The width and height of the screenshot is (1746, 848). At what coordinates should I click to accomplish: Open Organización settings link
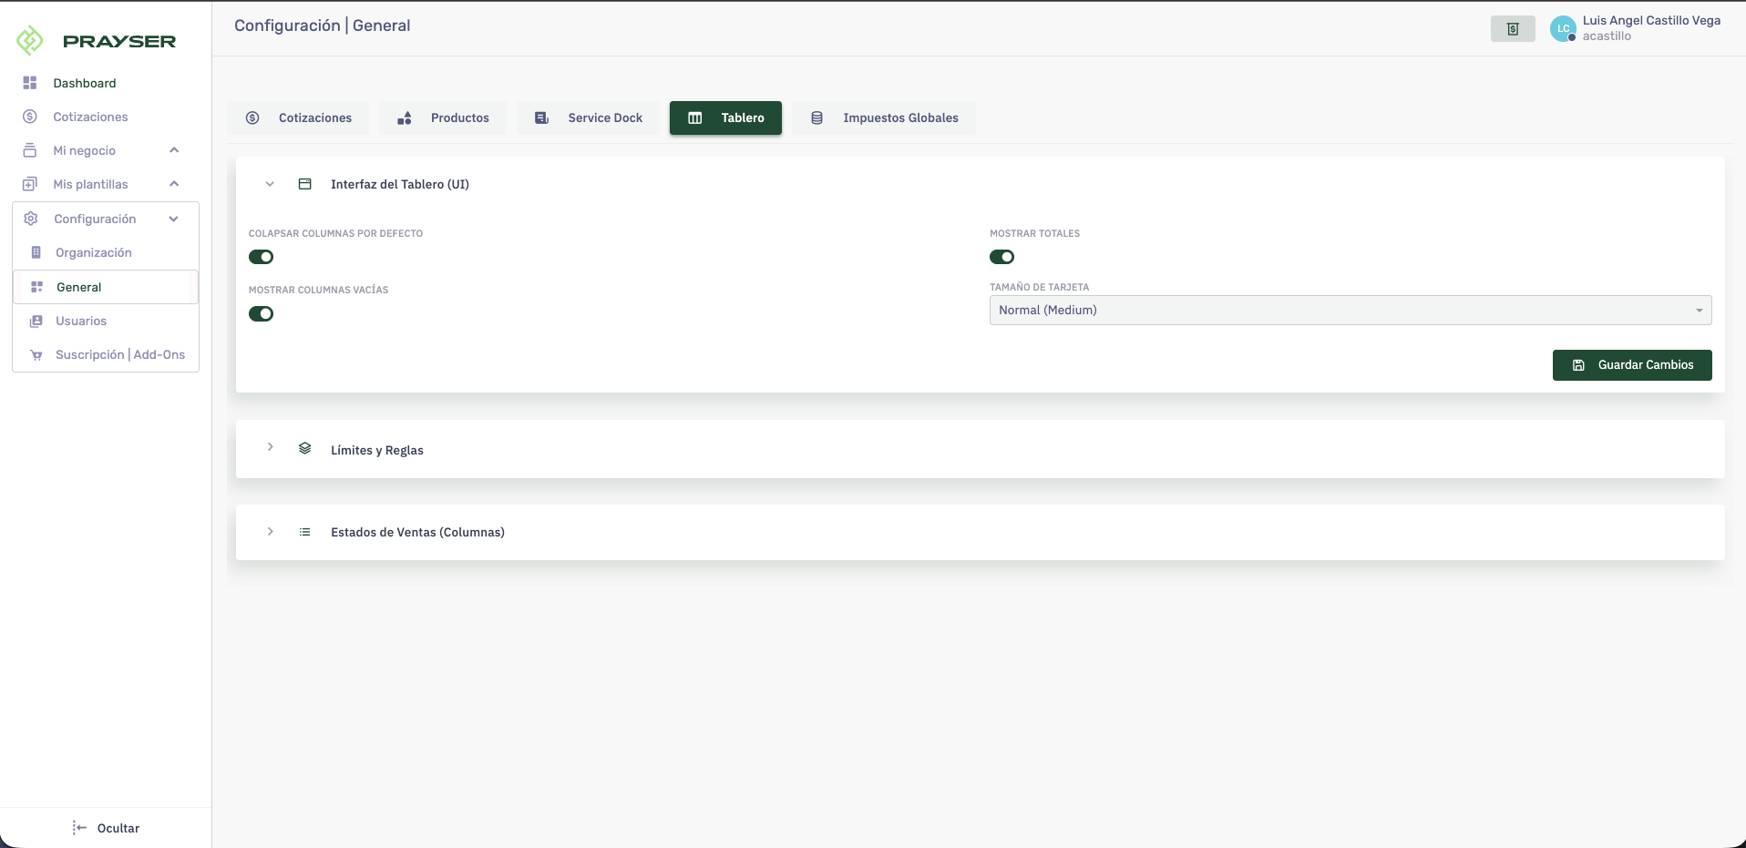click(94, 252)
